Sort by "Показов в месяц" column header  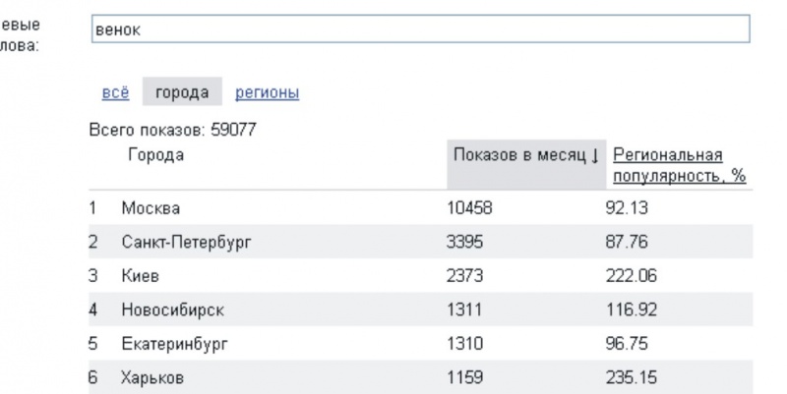(521, 155)
